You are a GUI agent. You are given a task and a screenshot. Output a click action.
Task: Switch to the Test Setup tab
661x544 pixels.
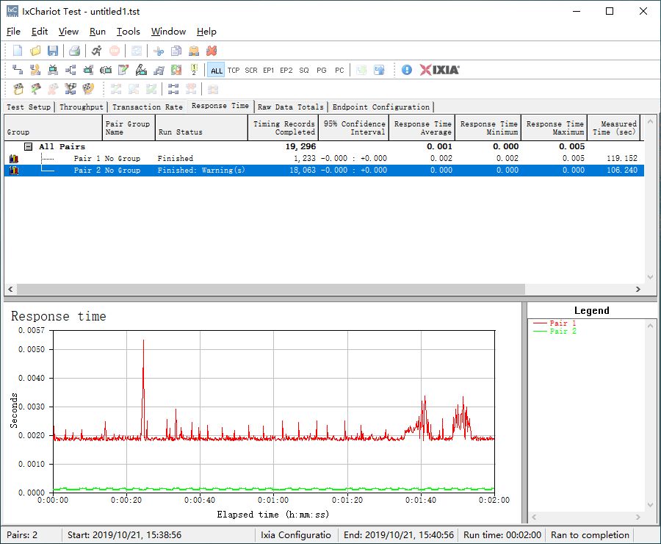[29, 107]
